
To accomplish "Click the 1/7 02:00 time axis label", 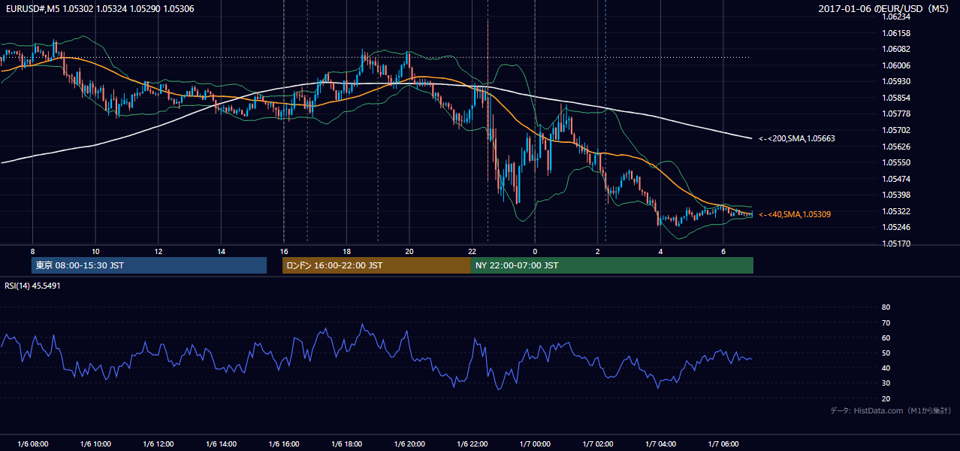I will point(597,443).
